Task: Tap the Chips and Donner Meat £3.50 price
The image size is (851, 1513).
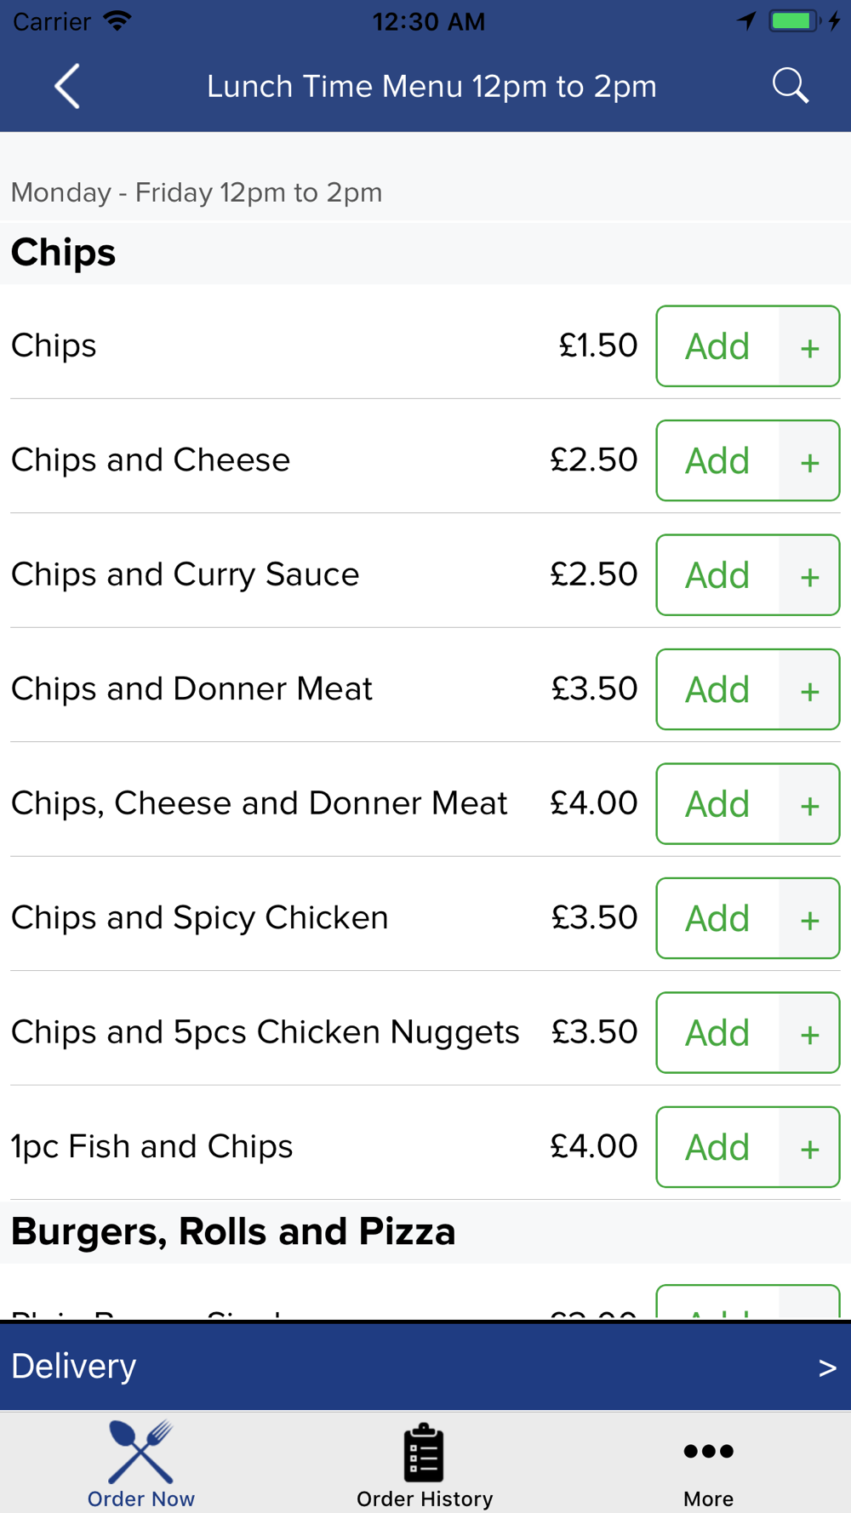Action: tap(594, 688)
